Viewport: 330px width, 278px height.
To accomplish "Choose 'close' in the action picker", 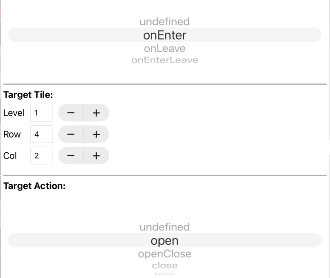I will 165,265.
